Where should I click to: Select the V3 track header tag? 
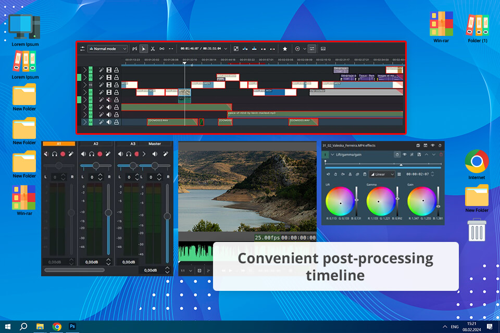point(91,78)
